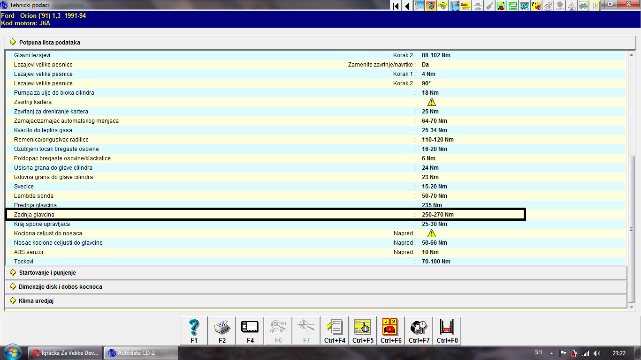Click Zamenite zavrtnje/navrtke label
This screenshot has width=641, height=360.
point(381,64)
